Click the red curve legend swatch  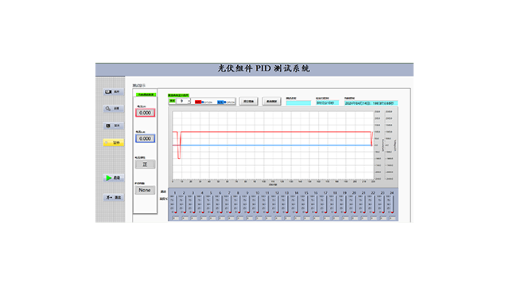(x=198, y=102)
